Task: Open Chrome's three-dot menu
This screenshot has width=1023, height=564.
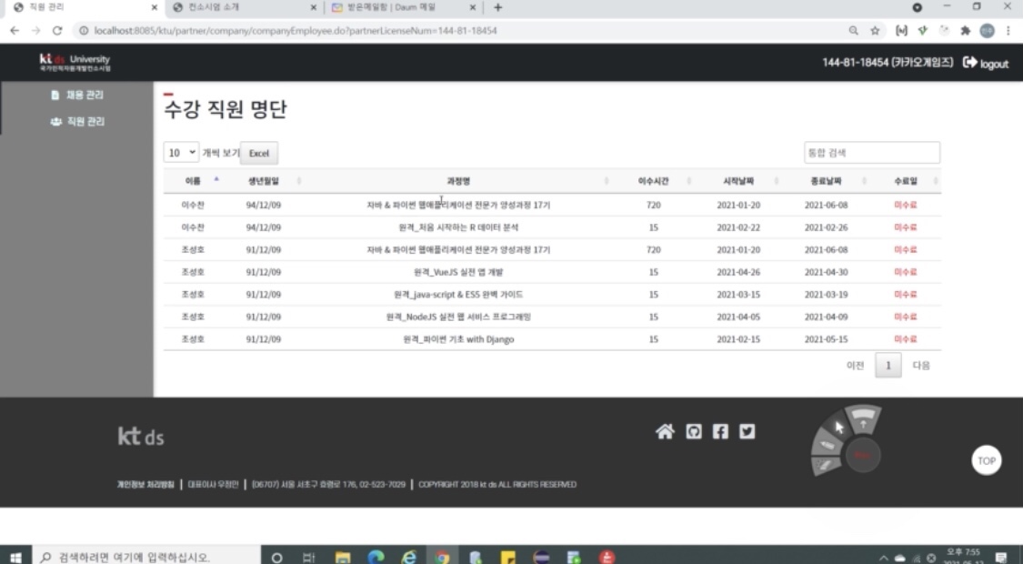Action: click(x=1008, y=31)
